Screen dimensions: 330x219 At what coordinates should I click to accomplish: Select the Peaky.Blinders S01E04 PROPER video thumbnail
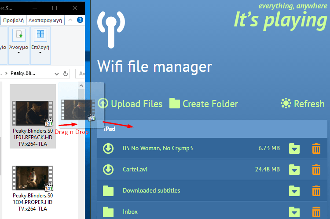click(x=33, y=178)
